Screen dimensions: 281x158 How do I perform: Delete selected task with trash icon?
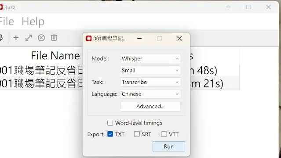coord(54,38)
